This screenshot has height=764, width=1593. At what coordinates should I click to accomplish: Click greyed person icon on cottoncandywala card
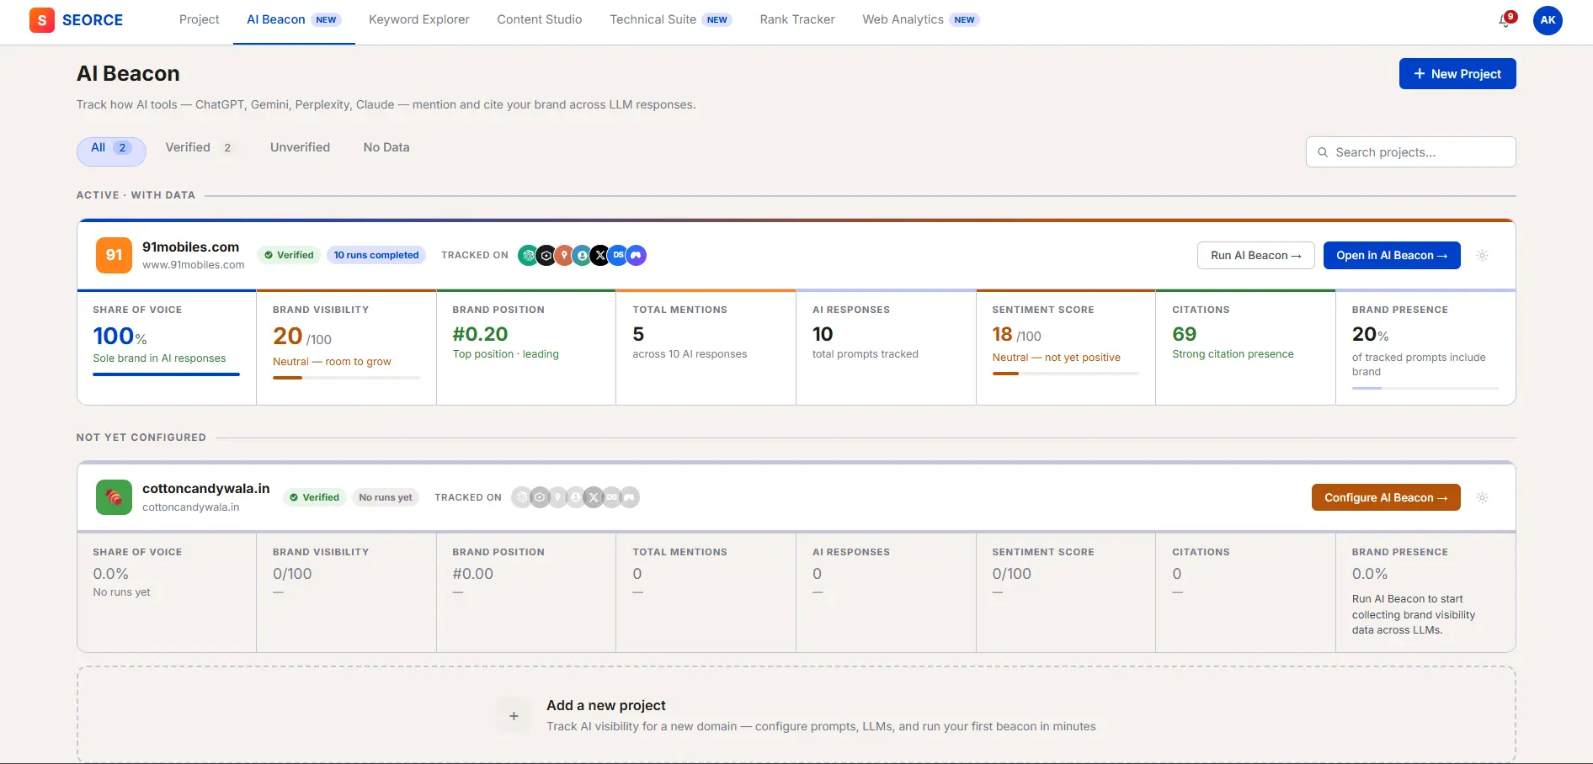click(575, 497)
